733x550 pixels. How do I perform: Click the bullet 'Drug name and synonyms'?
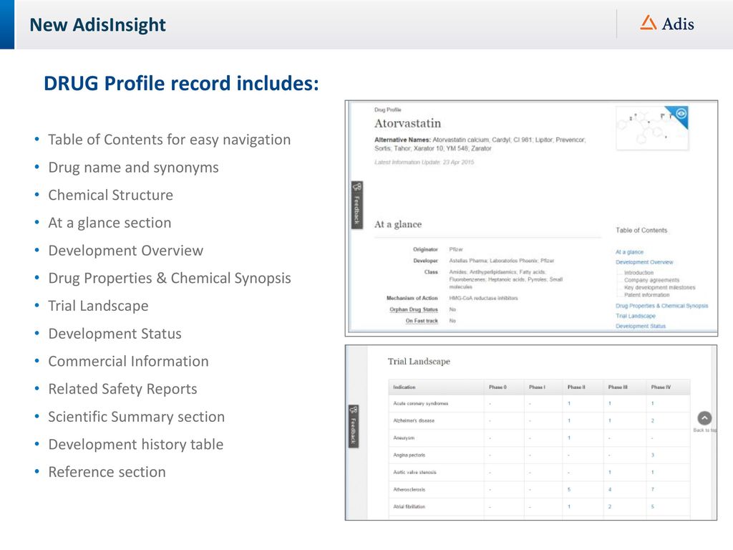point(133,168)
